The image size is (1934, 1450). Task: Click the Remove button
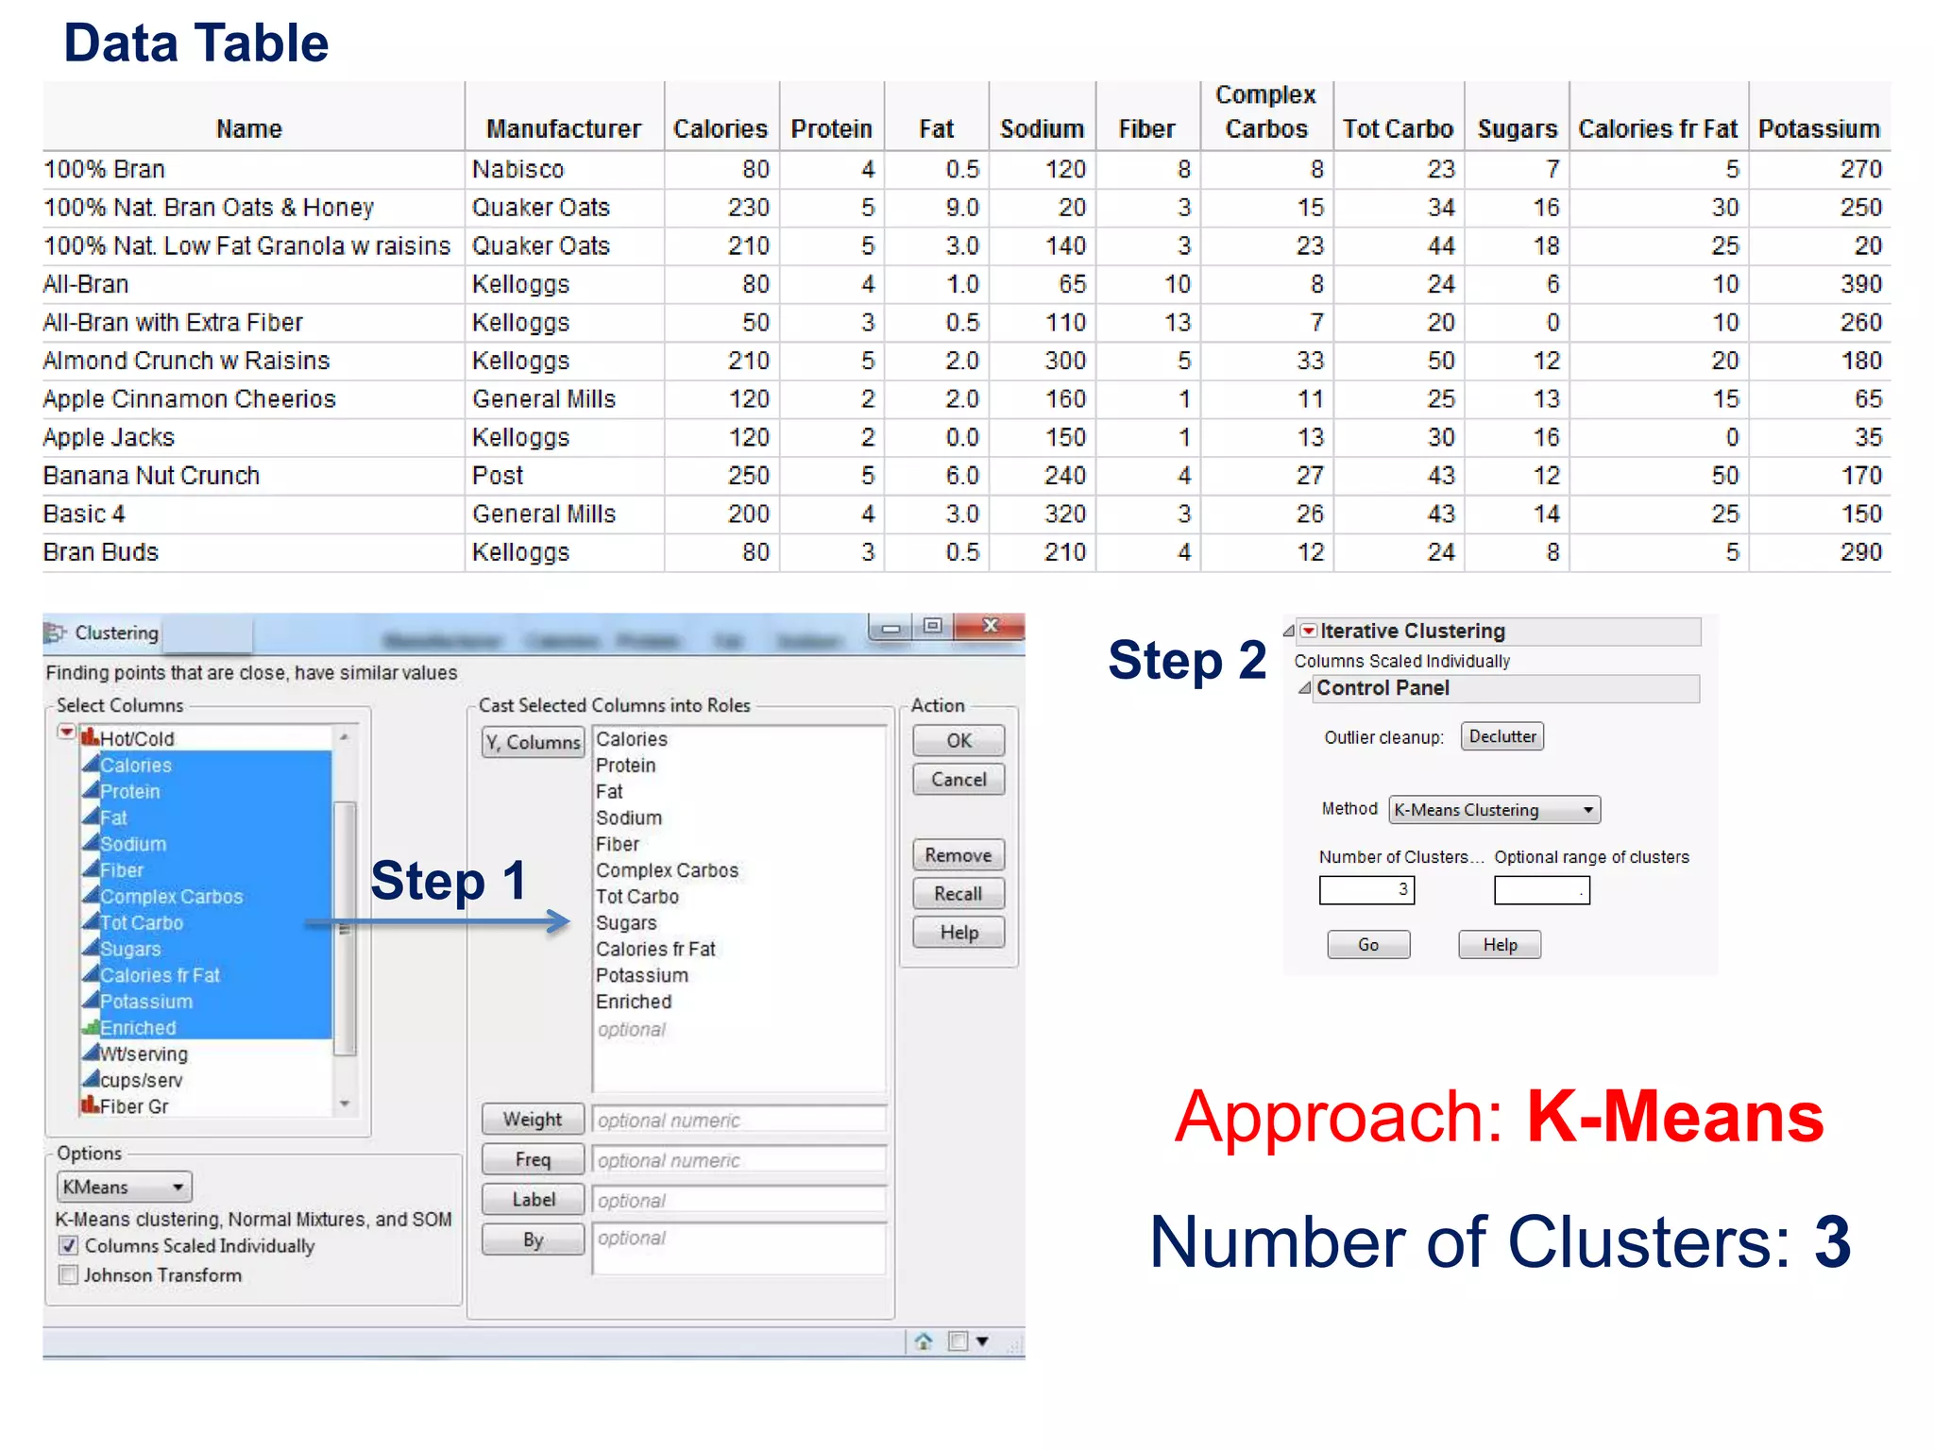959,855
